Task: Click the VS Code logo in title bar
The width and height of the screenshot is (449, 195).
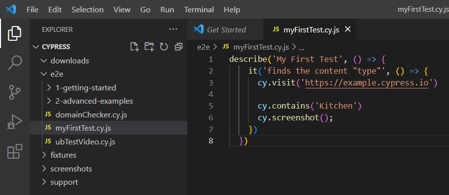Action: pyautogui.click(x=11, y=9)
